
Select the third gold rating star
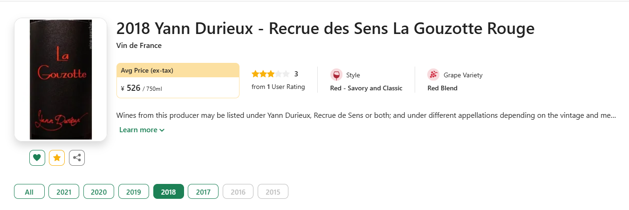(271, 74)
